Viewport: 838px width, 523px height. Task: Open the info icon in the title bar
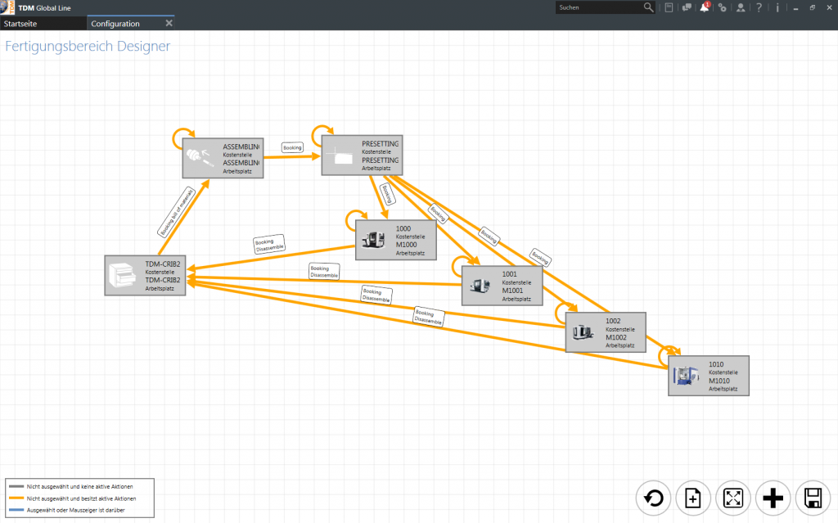tap(777, 7)
